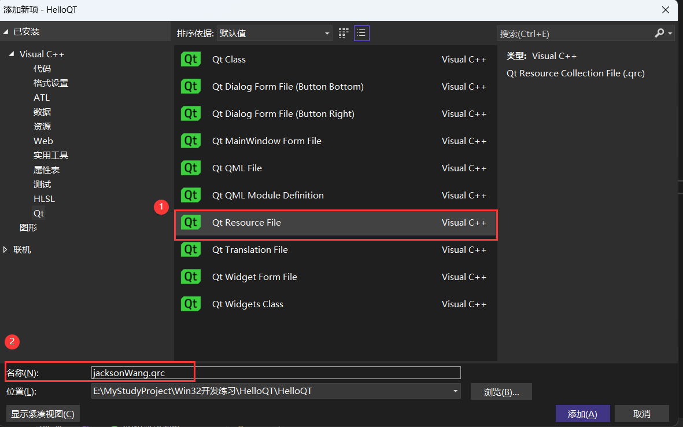Open the search options dropdown arrow
Viewport: 683px width, 427px height.
(x=670, y=34)
